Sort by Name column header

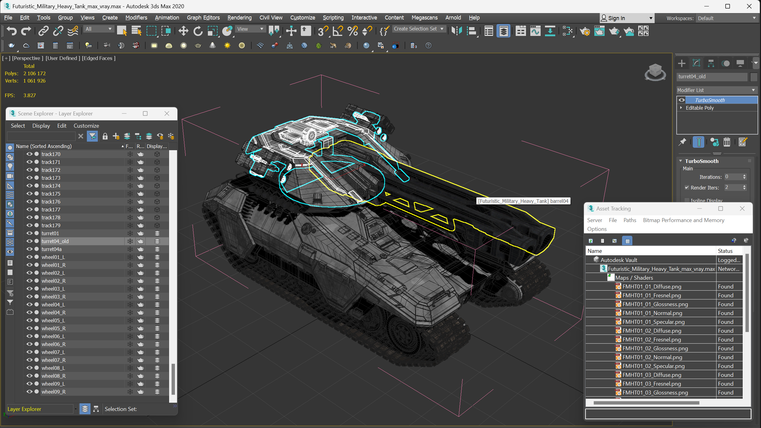pyautogui.click(x=69, y=146)
